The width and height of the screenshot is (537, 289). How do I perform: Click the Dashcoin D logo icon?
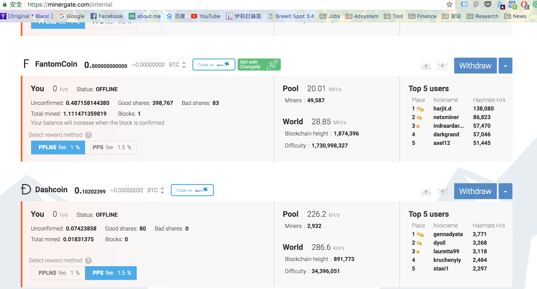[x=26, y=189]
